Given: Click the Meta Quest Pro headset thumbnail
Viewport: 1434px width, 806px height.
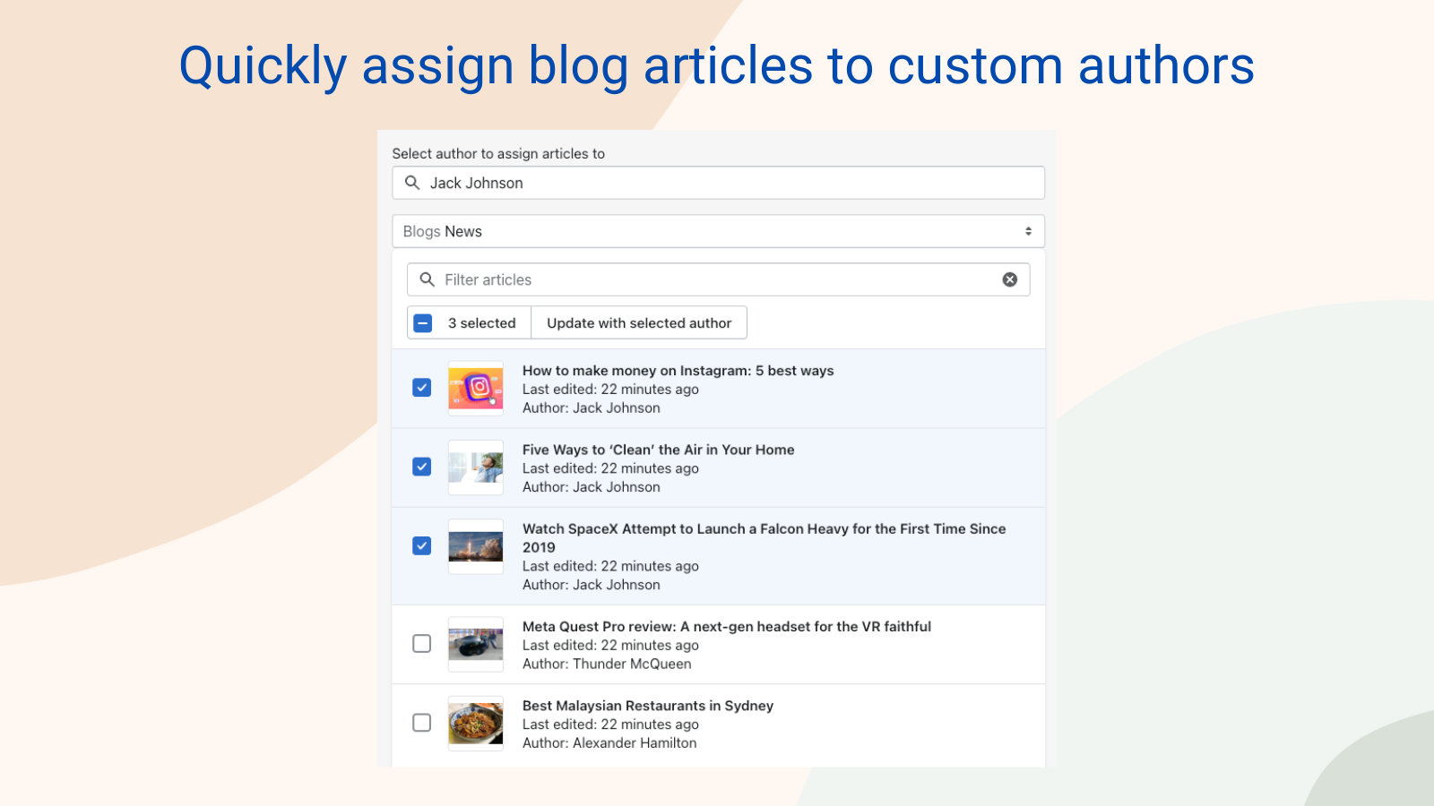Looking at the screenshot, I should coord(475,644).
